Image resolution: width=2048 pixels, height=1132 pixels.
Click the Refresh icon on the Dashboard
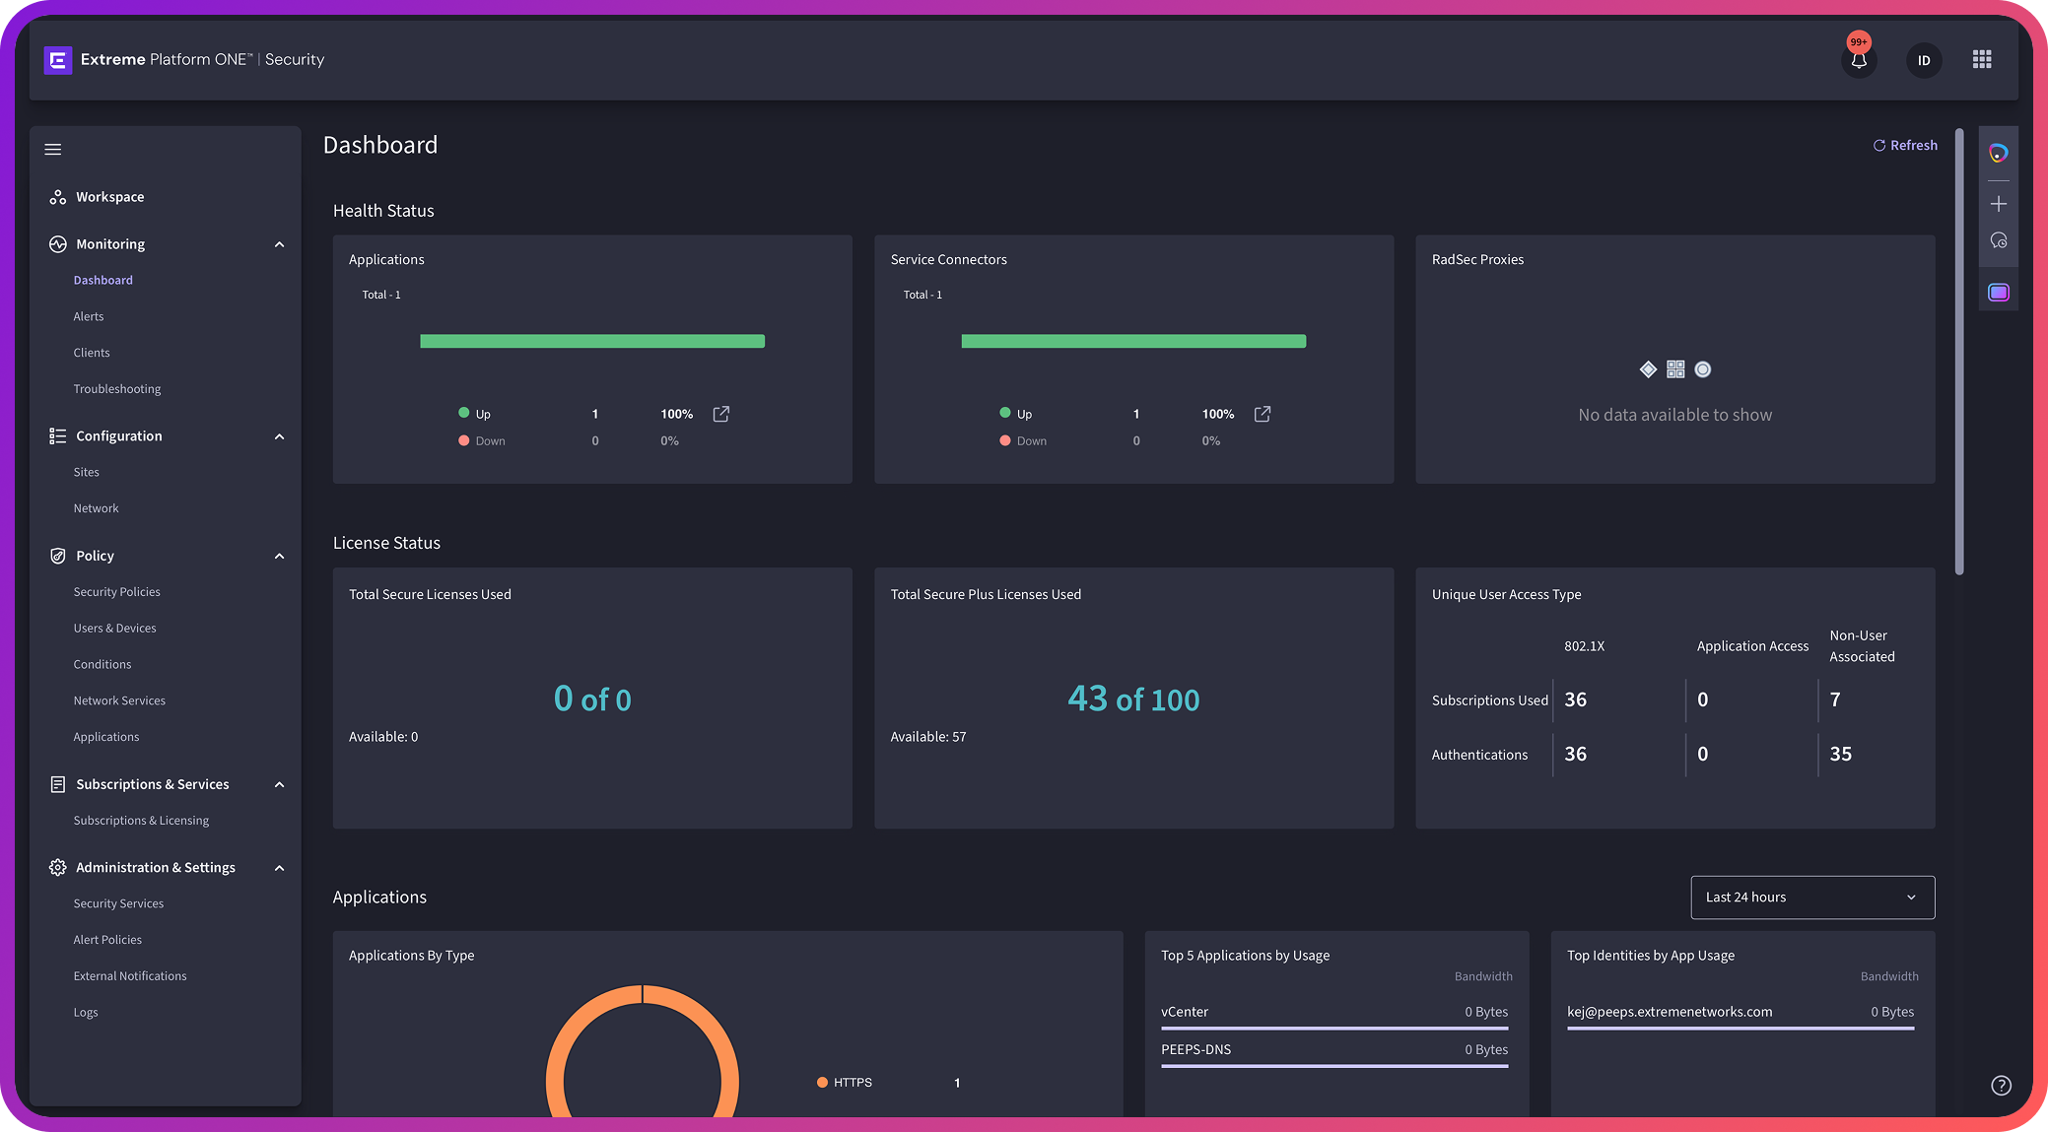click(1879, 145)
